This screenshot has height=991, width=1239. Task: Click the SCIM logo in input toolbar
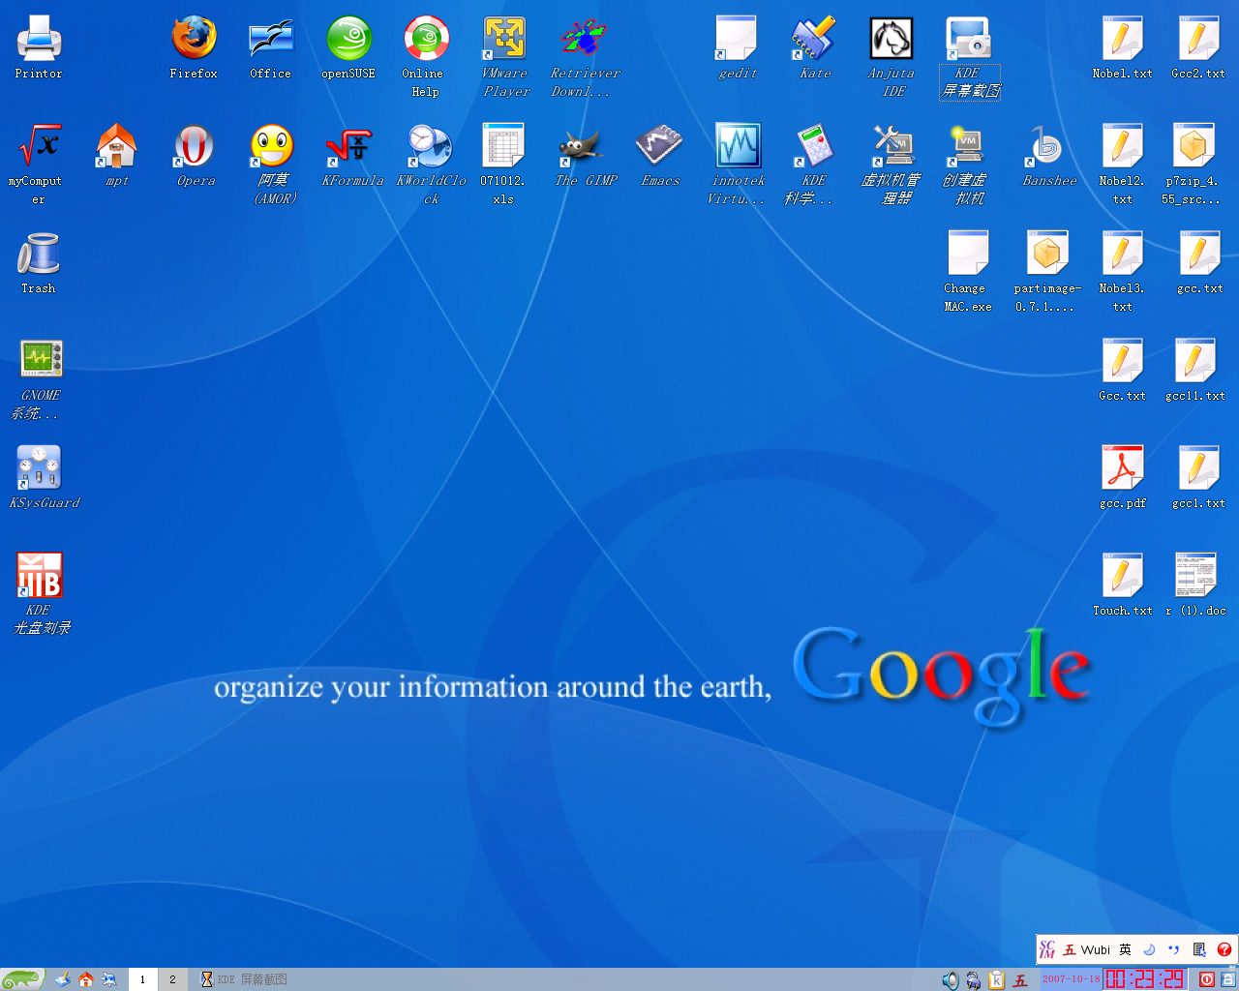coord(1047,949)
